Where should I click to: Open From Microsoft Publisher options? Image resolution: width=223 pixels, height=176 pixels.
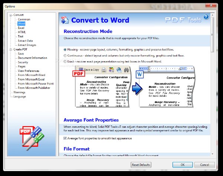tap(34, 88)
